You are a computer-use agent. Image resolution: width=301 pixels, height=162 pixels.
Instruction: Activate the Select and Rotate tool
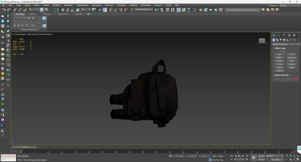[x=68, y=10]
